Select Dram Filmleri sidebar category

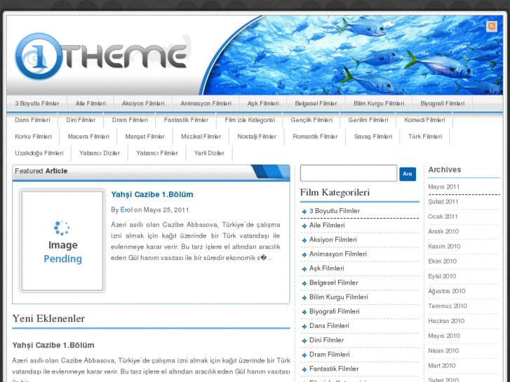330,355
